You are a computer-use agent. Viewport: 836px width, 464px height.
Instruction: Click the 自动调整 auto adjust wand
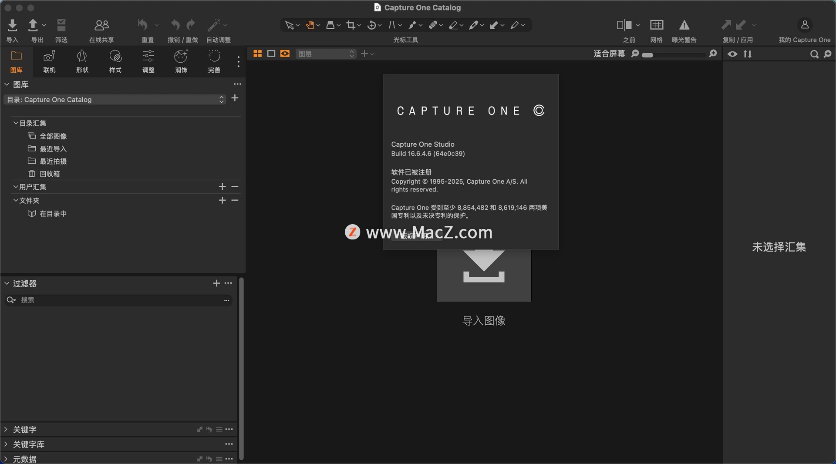(213, 25)
